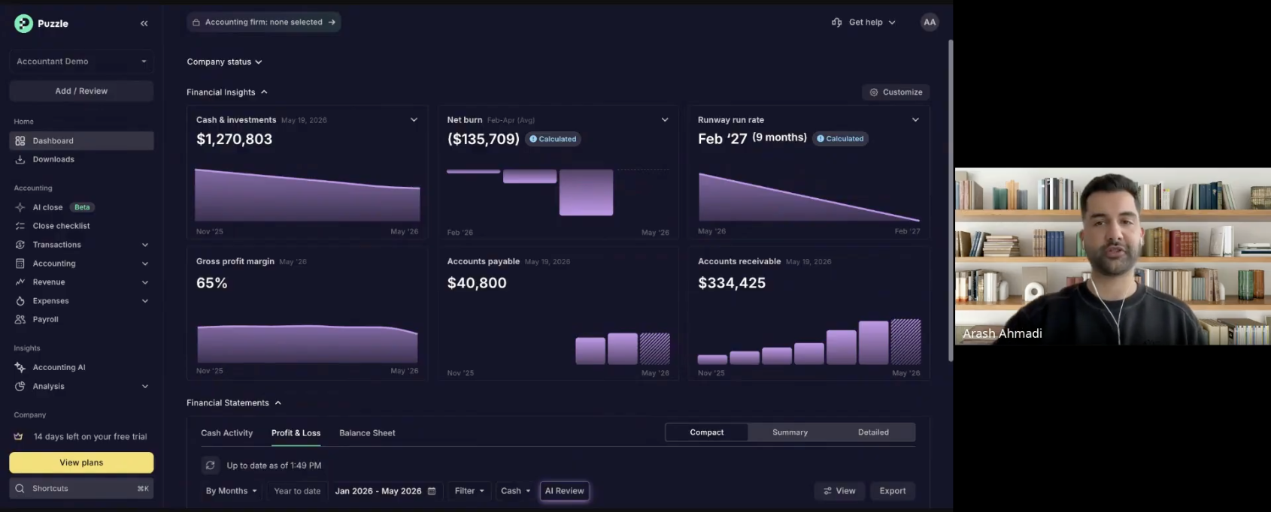Screen dimensions: 1271x512
Task: Open the Filter dropdown
Action: (x=469, y=491)
